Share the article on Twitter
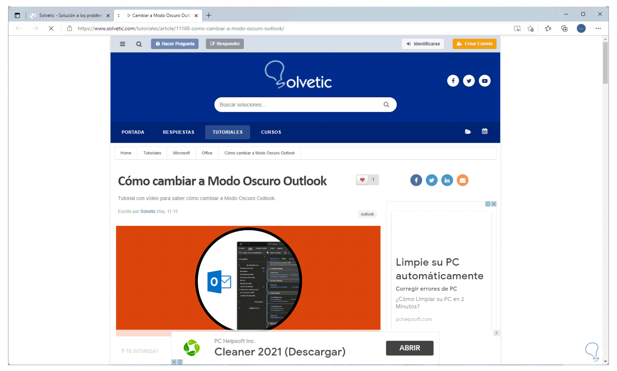The image size is (617, 371). coord(432,180)
